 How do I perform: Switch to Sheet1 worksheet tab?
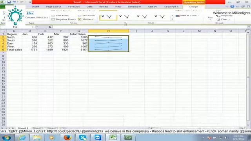tap(23, 128)
